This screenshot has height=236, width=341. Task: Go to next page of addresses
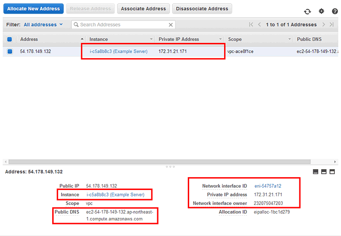324,25
